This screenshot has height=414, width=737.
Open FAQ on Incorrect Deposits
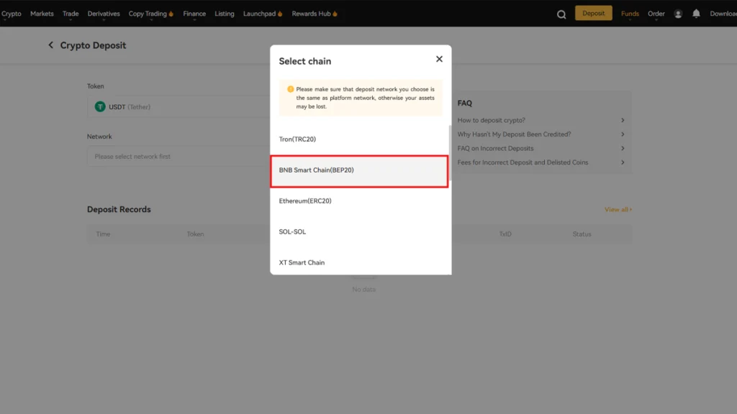[495, 148]
